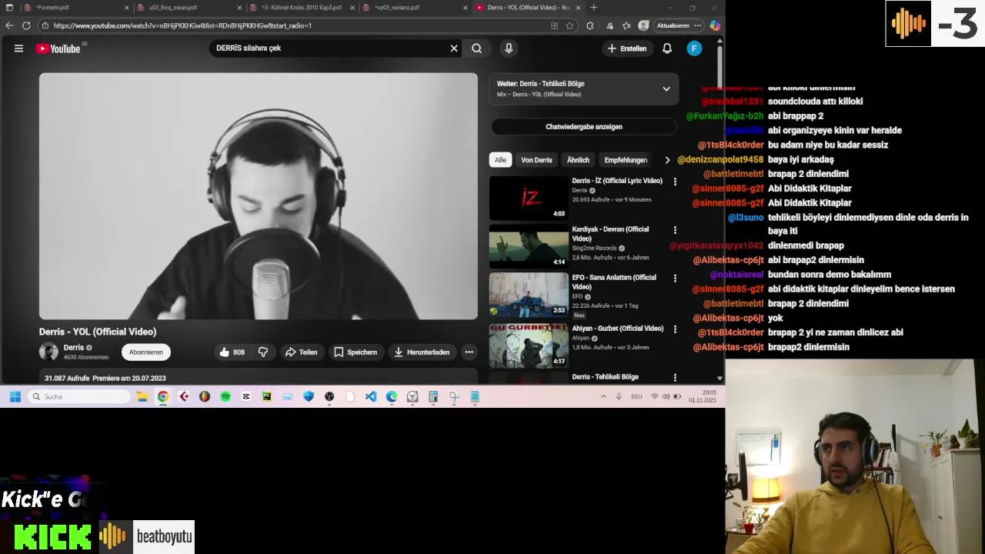Open options for Ahiyan - Gurbet video
Image resolution: width=985 pixels, height=554 pixels.
pos(675,329)
